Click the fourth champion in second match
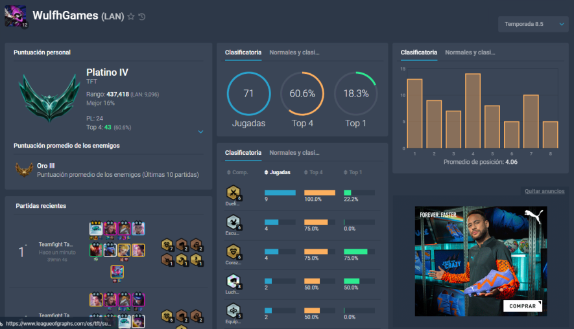Screen dimensions: 574x329 click(138, 299)
